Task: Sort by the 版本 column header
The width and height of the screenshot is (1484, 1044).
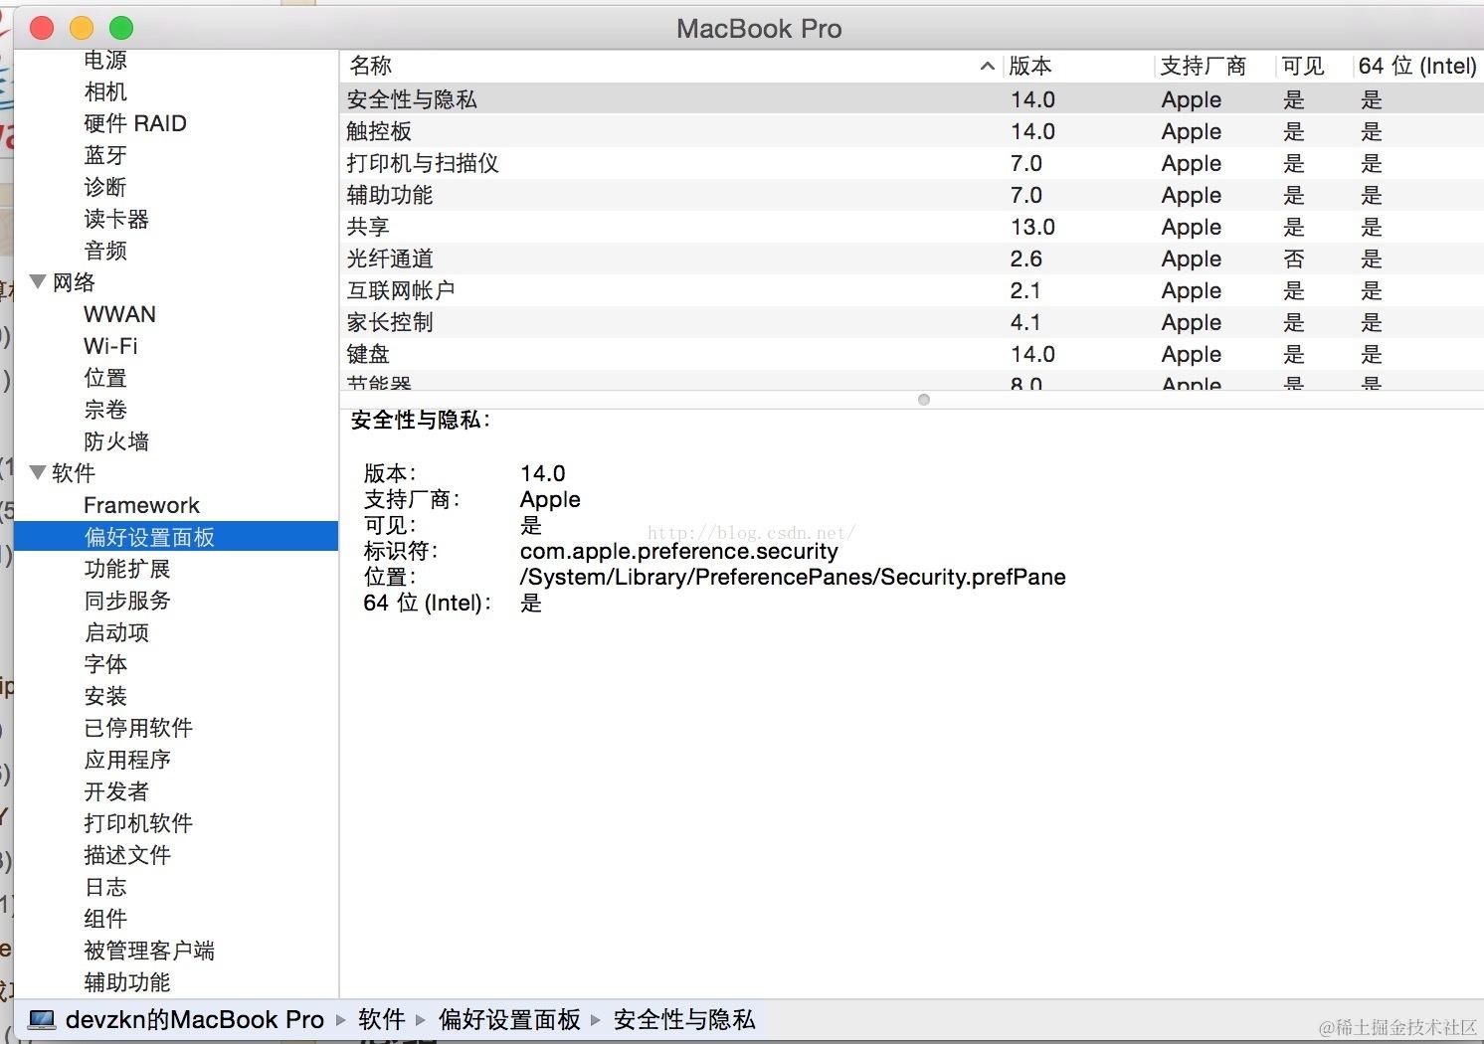Action: pyautogui.click(x=1078, y=66)
